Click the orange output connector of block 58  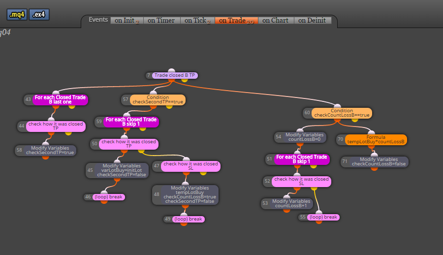pyautogui.click(x=45, y=157)
